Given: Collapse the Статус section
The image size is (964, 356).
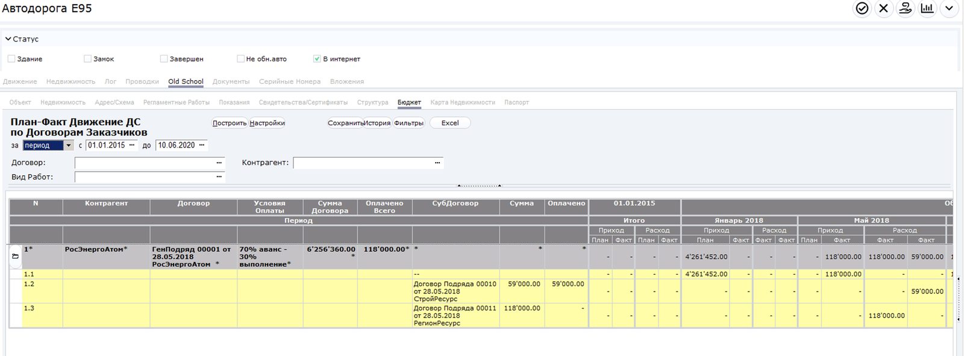Looking at the screenshot, I should [8, 39].
